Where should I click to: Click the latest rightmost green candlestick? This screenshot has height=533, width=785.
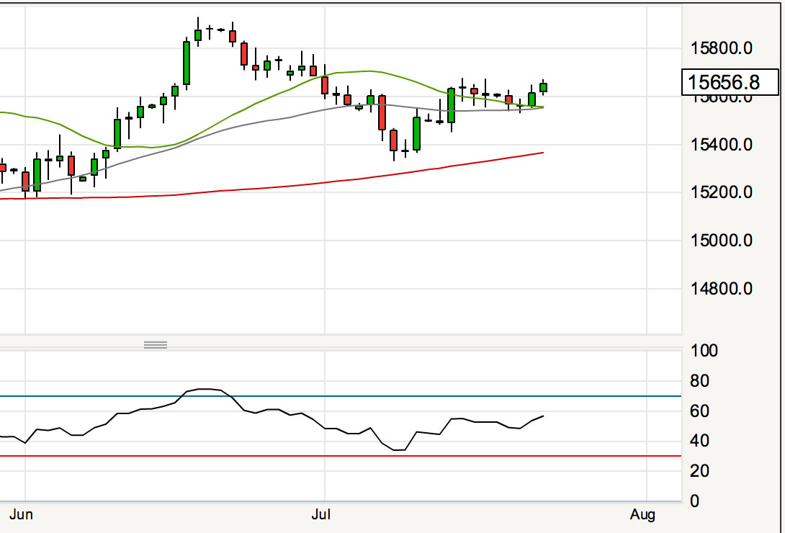point(543,87)
